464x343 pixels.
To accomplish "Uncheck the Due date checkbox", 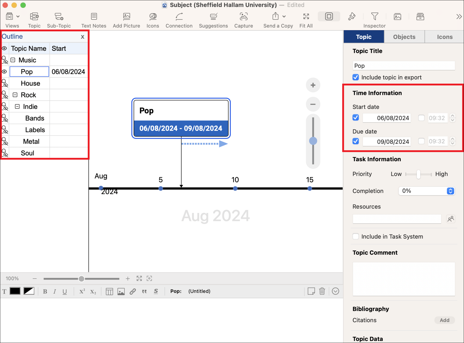I will point(356,141).
